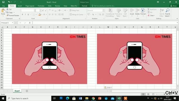
Task: Toggle Italic formatting
Action: (25, 15)
